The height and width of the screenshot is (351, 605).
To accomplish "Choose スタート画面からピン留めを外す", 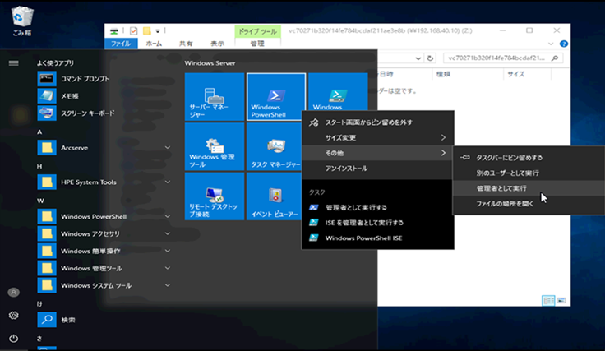I will click(x=378, y=122).
